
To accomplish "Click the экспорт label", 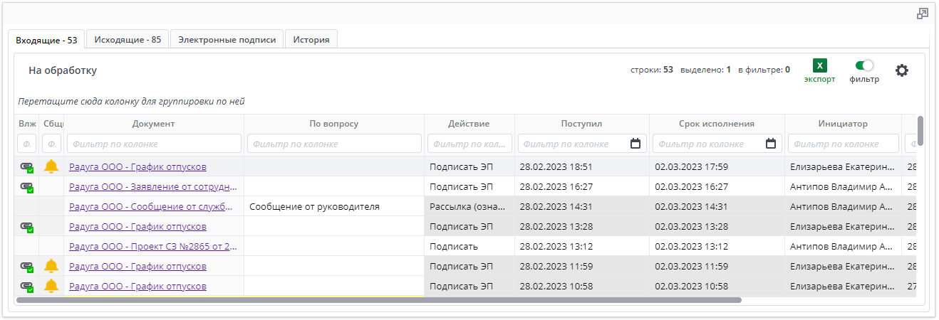I will tap(820, 80).
